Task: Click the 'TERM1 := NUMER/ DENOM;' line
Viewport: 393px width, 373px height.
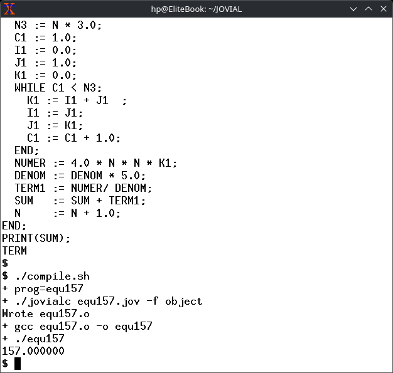Action: pyautogui.click(x=83, y=188)
